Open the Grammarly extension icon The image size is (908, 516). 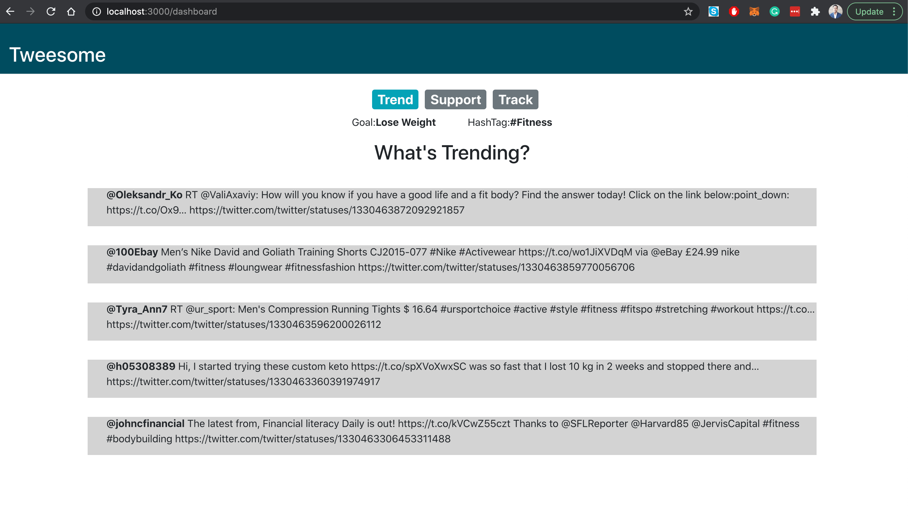coord(775,11)
